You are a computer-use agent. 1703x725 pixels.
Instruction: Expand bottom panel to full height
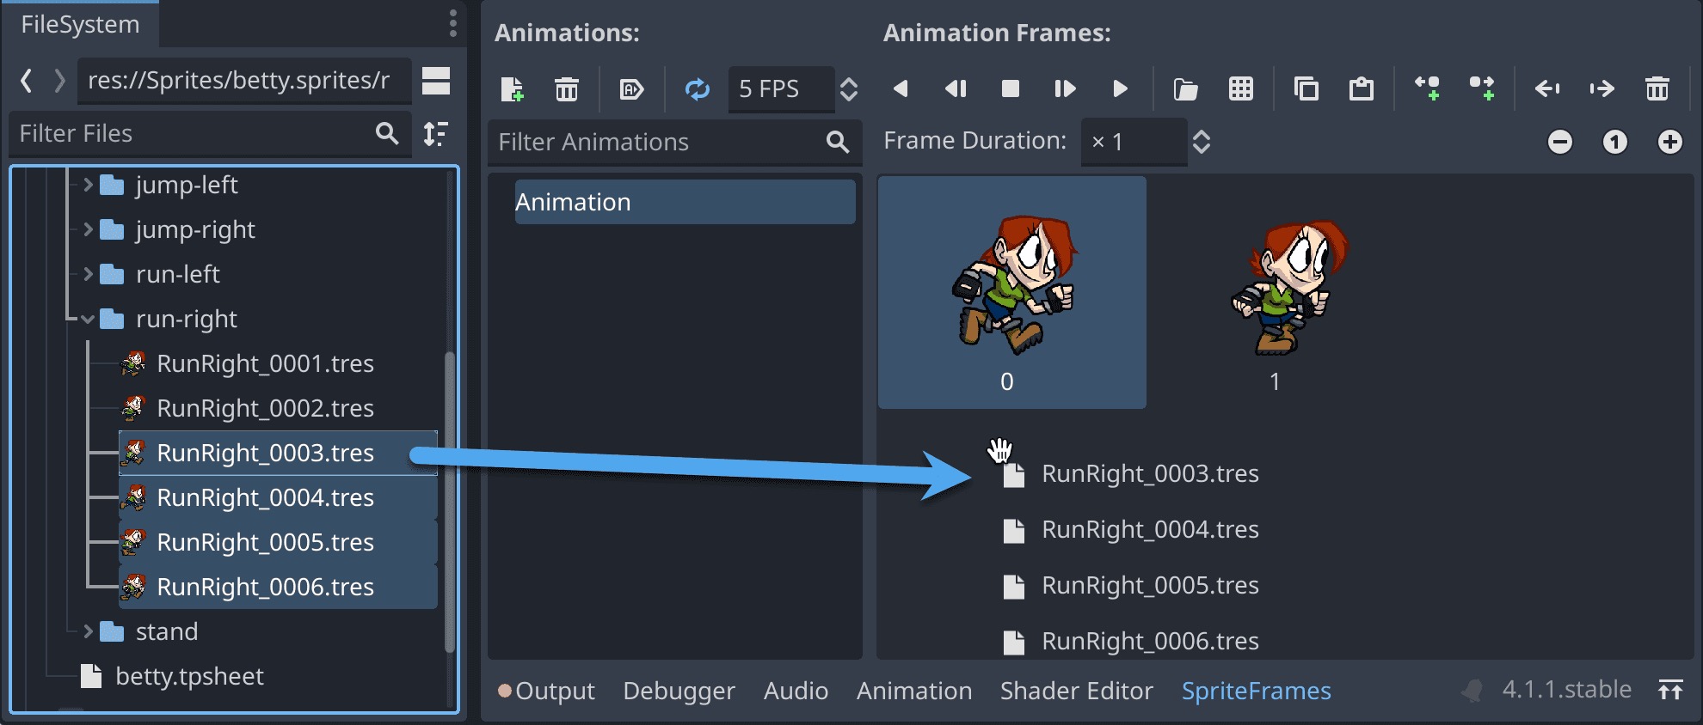pos(1670,690)
